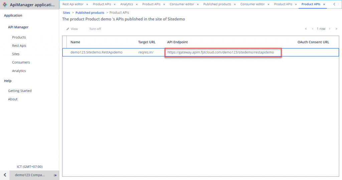This screenshot has height=180, width=342.
Task: Open Products in the sidebar
Action: (19, 37)
